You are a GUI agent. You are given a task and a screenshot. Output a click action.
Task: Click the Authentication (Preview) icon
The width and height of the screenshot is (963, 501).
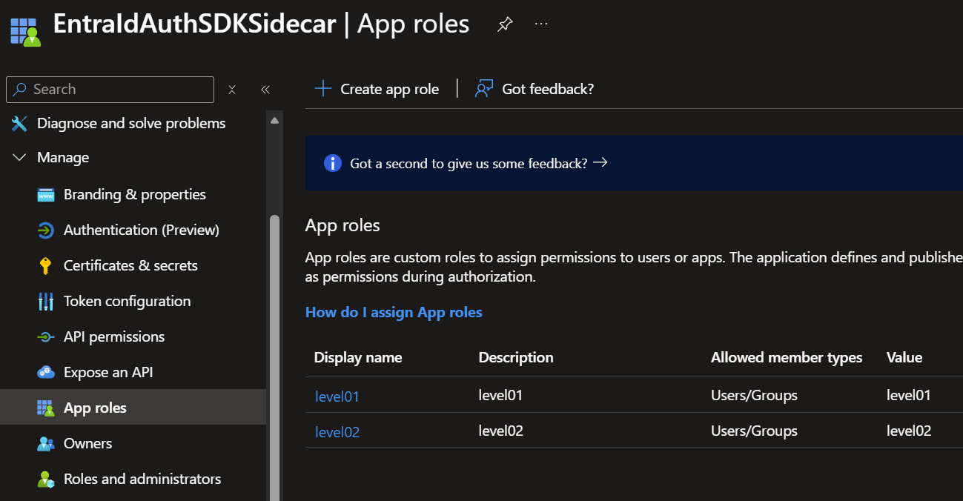click(46, 230)
